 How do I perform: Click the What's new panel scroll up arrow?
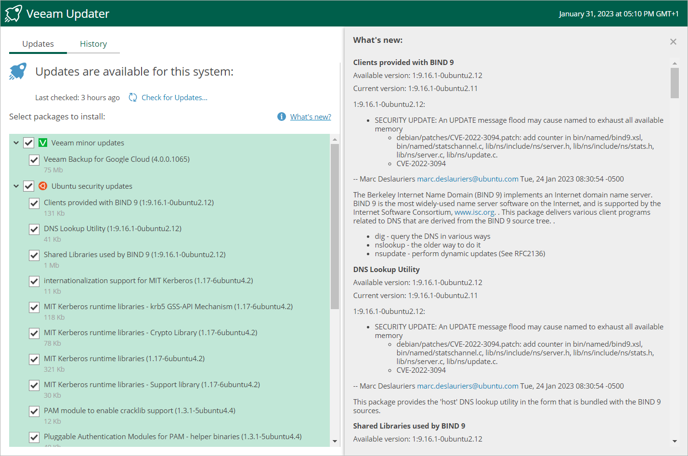pyautogui.click(x=675, y=63)
